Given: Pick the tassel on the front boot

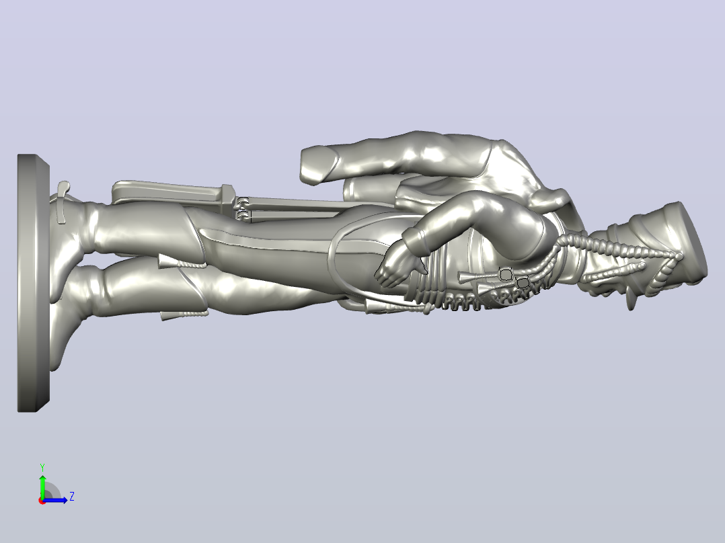Looking at the screenshot, I should pos(184,316).
